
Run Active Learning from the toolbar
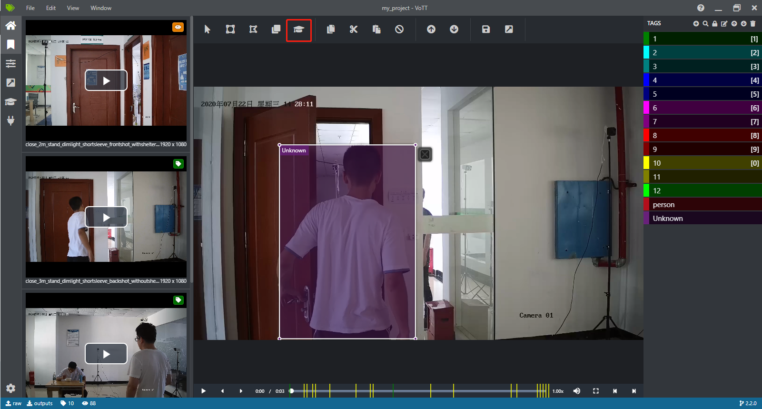pyautogui.click(x=299, y=30)
